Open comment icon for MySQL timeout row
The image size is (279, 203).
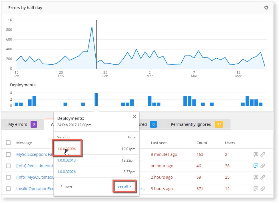(x=256, y=177)
